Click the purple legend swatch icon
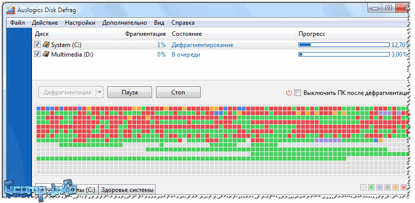Image resolution: width=415 pixels, height=203 pixels. click(x=380, y=187)
